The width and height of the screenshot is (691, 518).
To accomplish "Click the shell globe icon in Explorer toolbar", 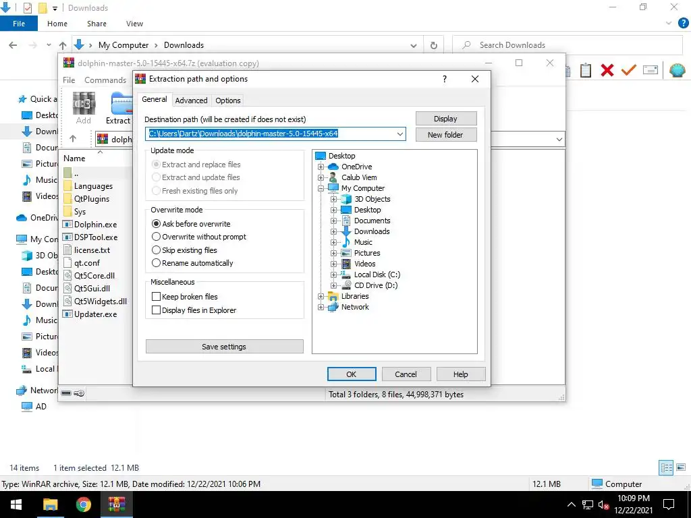I will (677, 70).
